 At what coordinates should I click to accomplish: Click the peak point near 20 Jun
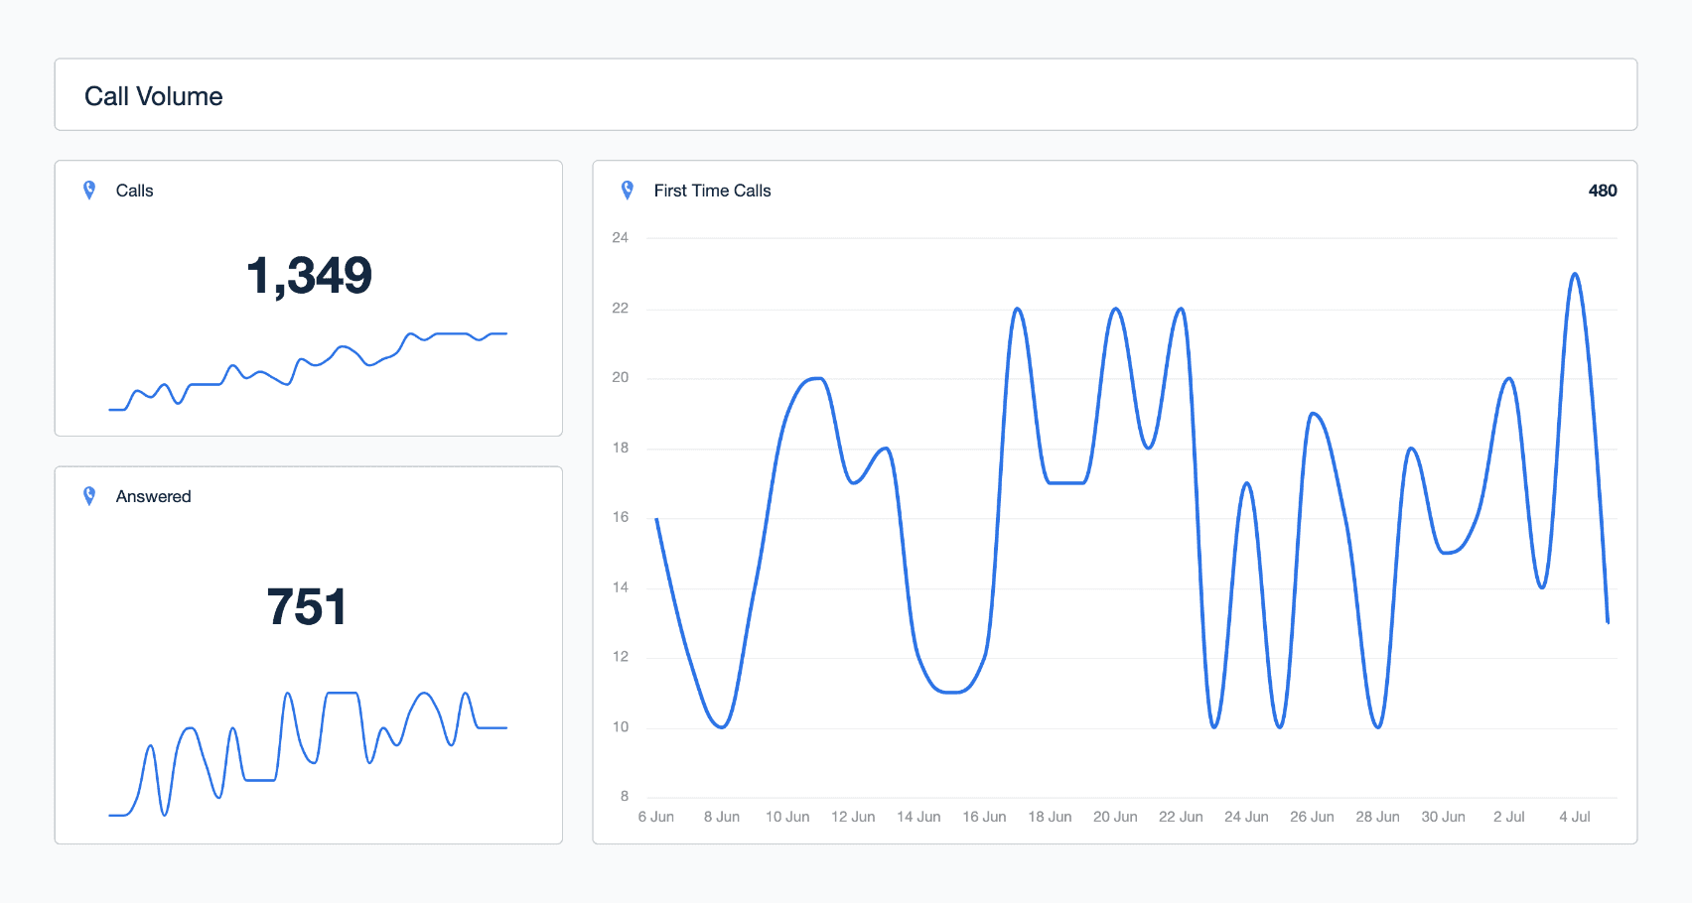1114,309
